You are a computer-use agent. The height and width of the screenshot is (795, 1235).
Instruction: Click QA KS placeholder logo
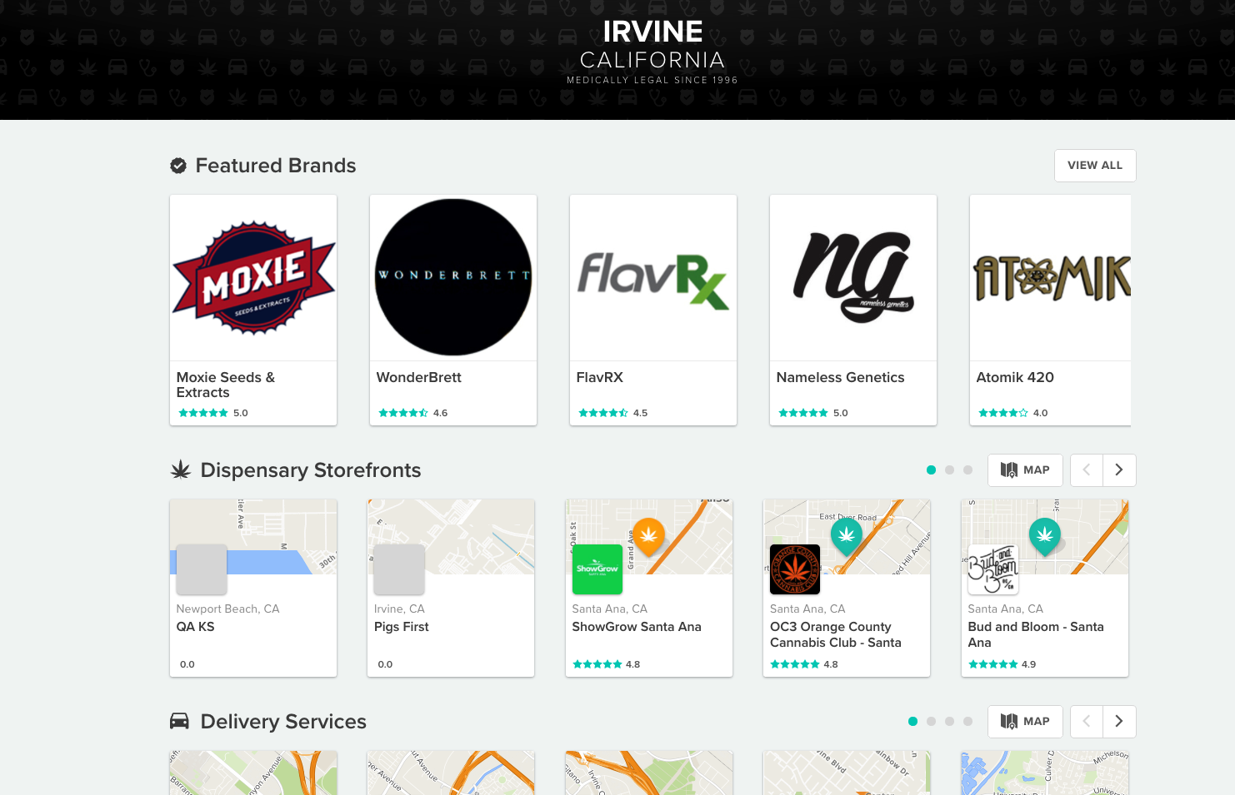click(x=202, y=569)
